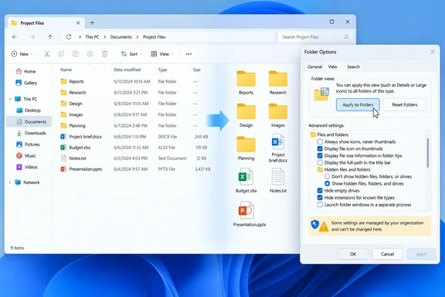Click the Forward navigation arrow
This screenshot has width=445, height=297.
pos(32,37)
